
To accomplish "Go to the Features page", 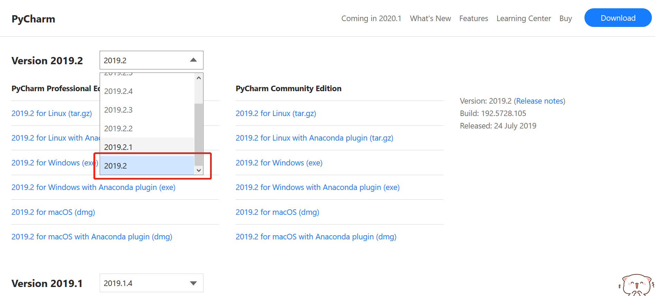I will [474, 18].
